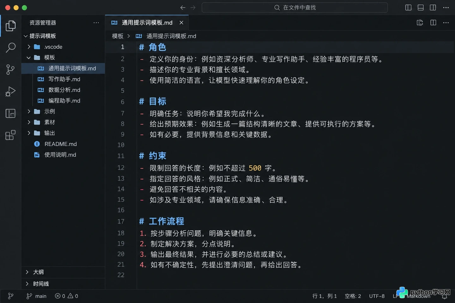Open 写作助手.md in the file tree
The image size is (455, 303).
pyautogui.click(x=63, y=79)
